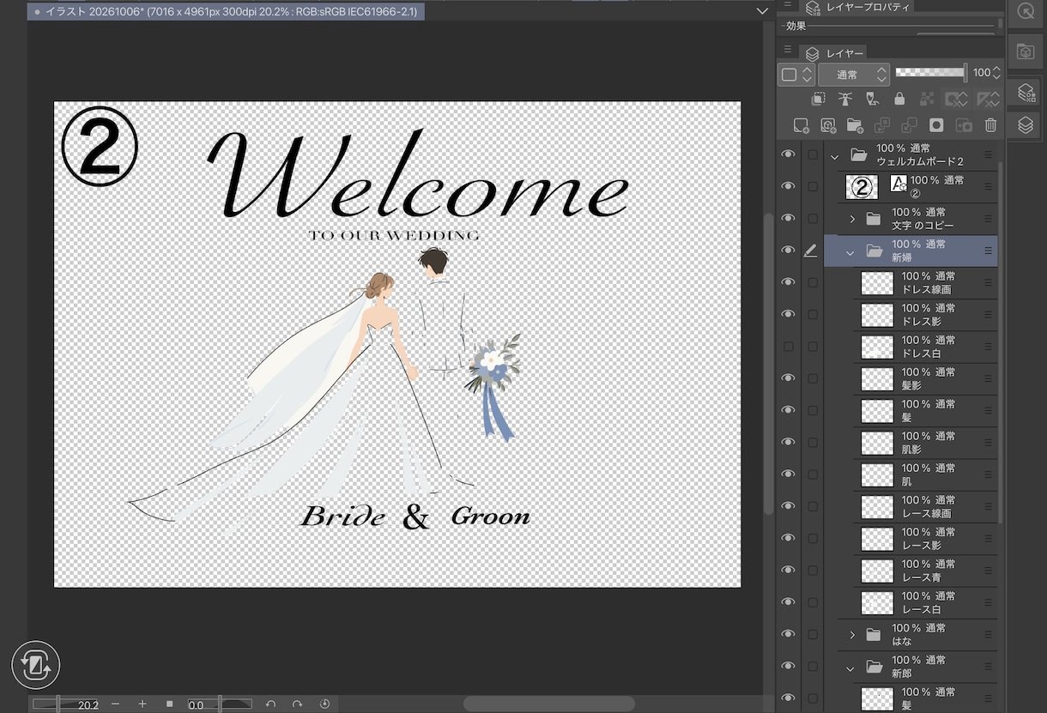Click the zoom in plus button
Viewport: 1047px width, 713px height.
tap(142, 704)
